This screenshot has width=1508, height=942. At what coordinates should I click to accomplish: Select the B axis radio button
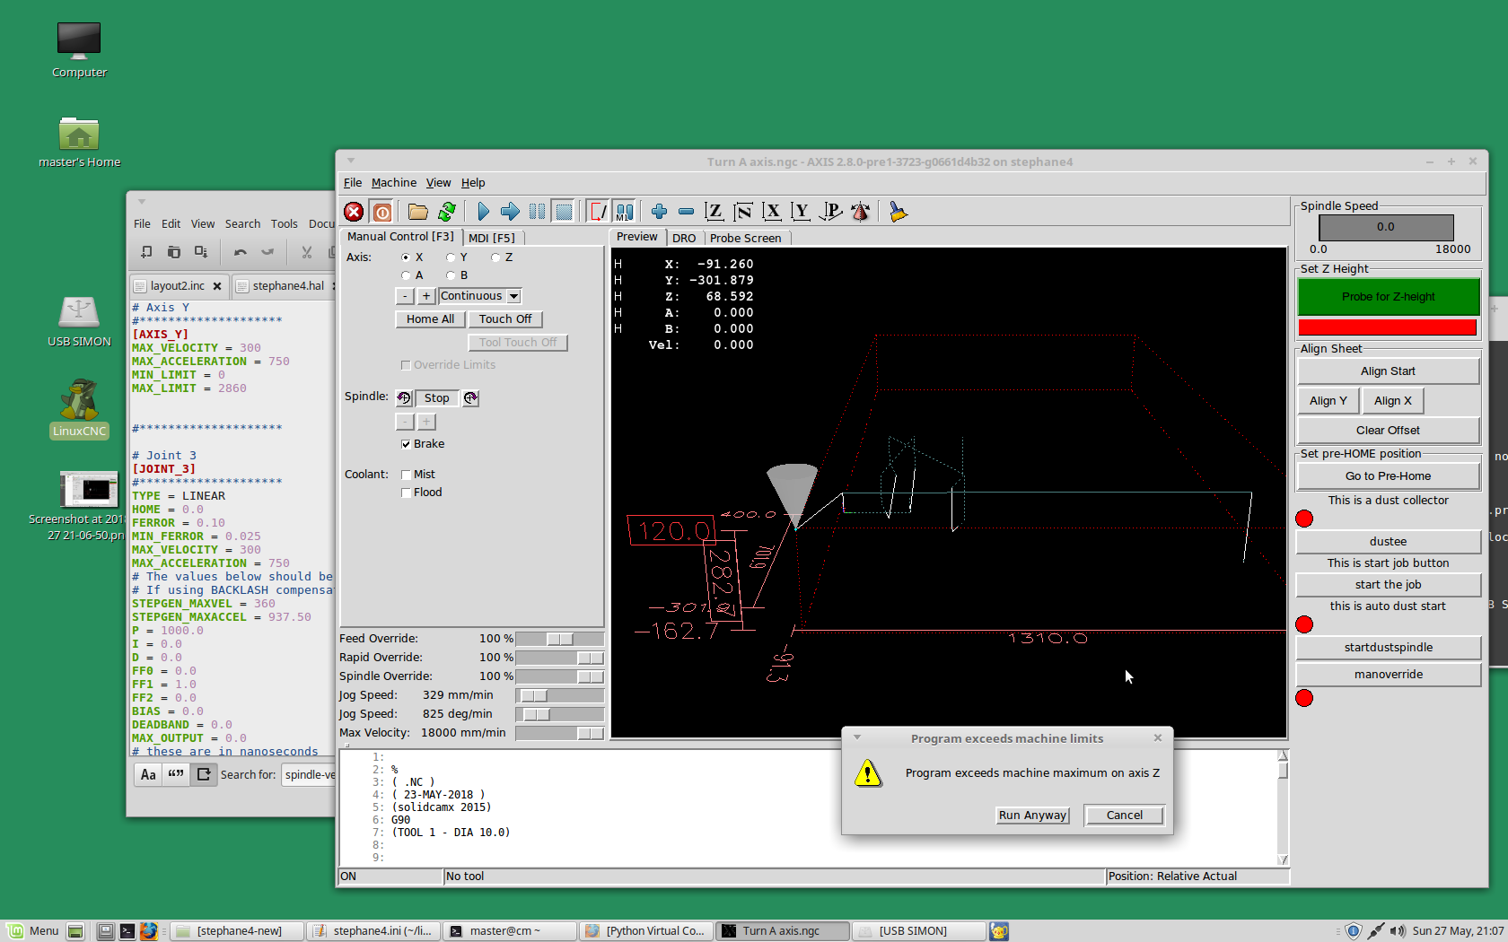[451, 275]
